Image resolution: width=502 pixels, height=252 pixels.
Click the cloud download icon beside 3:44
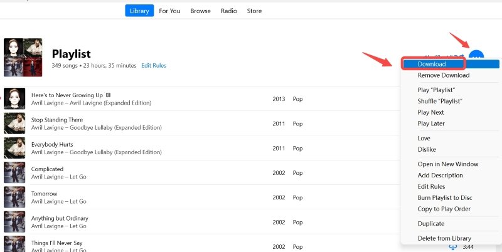[x=452, y=247]
